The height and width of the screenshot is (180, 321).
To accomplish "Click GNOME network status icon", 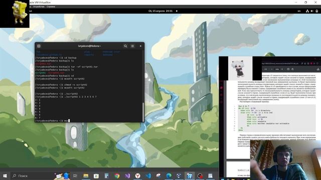I will [307, 11].
